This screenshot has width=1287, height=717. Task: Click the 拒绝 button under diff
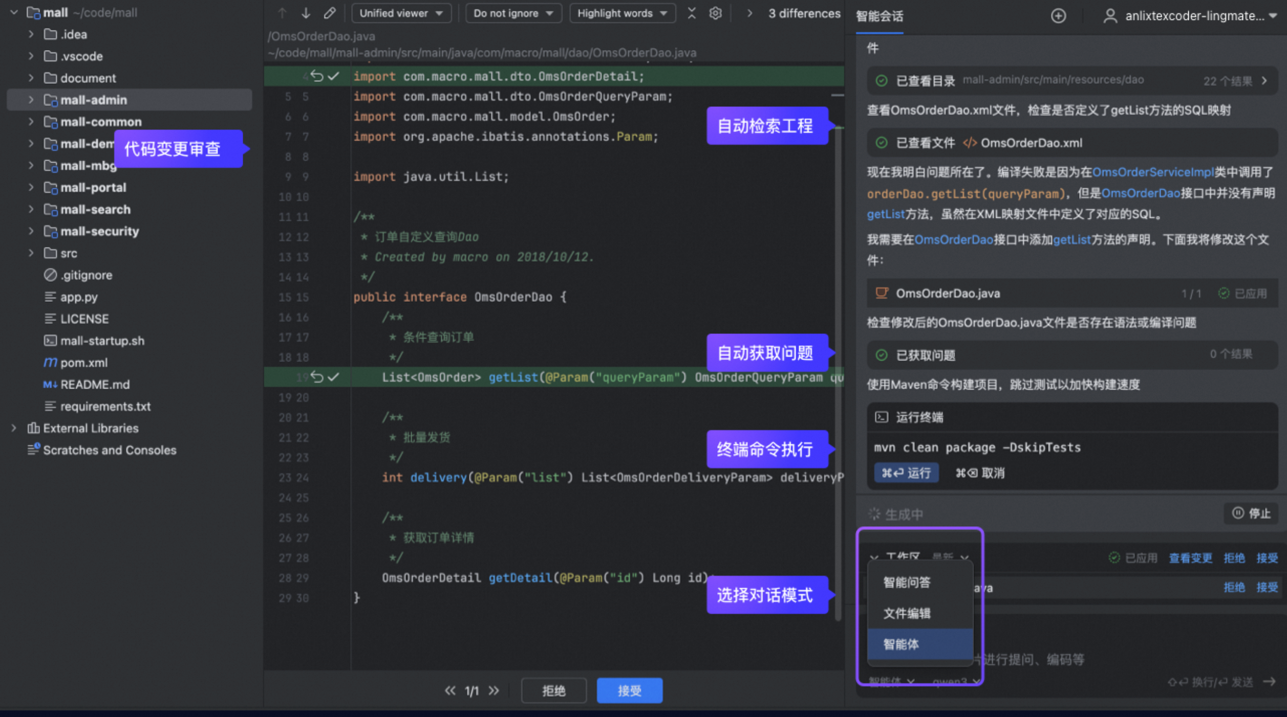[554, 691]
